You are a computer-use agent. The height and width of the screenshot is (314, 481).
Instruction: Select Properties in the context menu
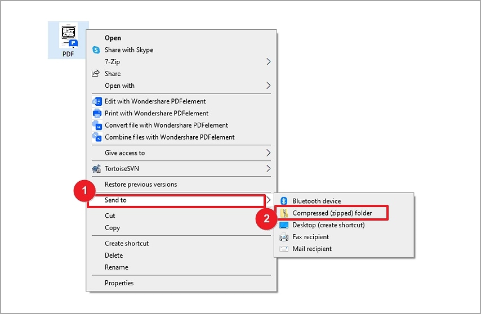pyautogui.click(x=119, y=283)
